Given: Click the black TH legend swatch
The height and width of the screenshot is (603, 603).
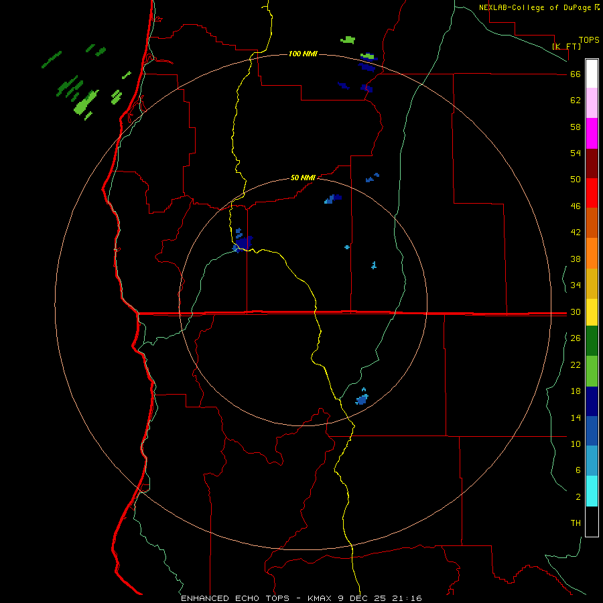Looking at the screenshot, I should (592, 521).
